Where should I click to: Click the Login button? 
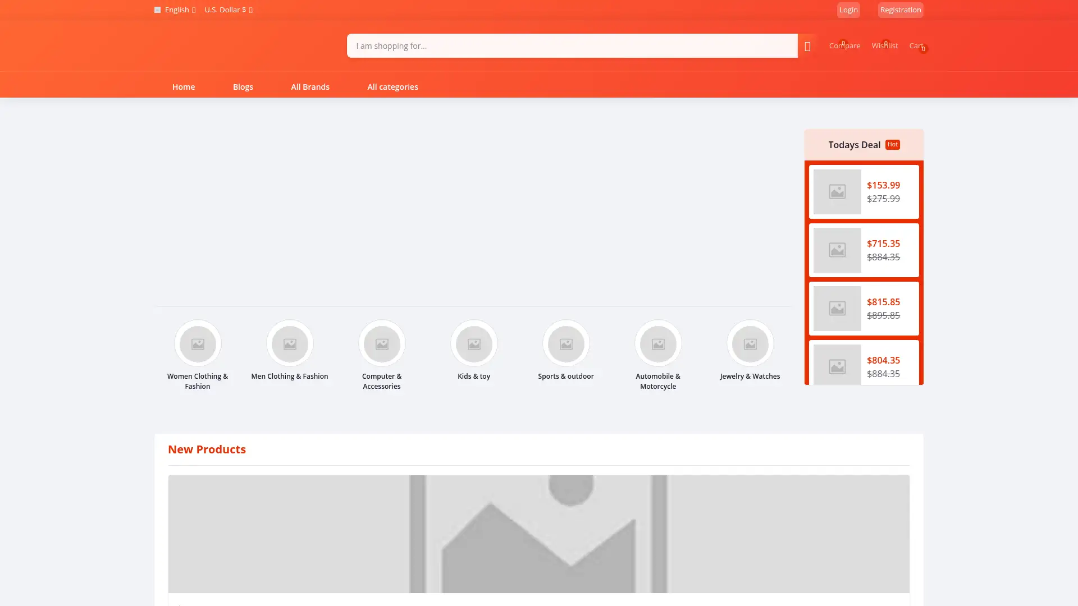click(848, 10)
